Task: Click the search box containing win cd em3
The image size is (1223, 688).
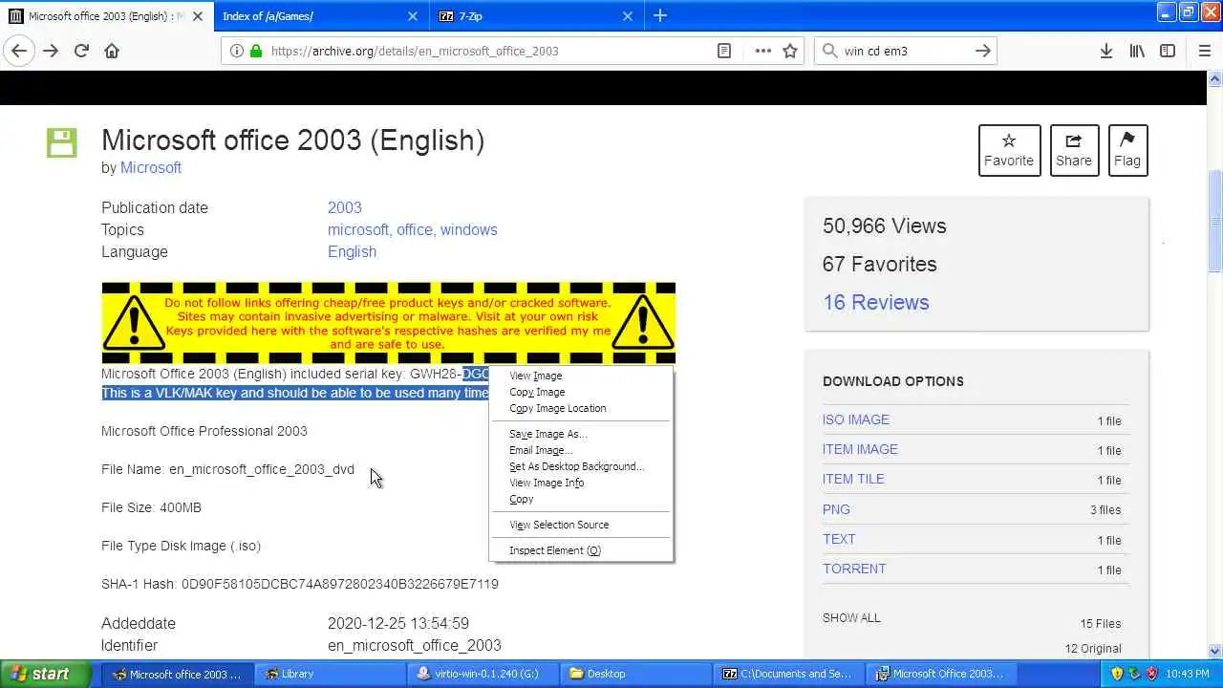Action: point(906,51)
